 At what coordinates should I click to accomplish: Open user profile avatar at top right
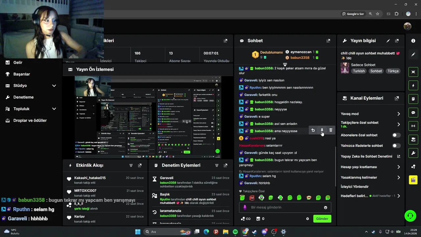408,26
